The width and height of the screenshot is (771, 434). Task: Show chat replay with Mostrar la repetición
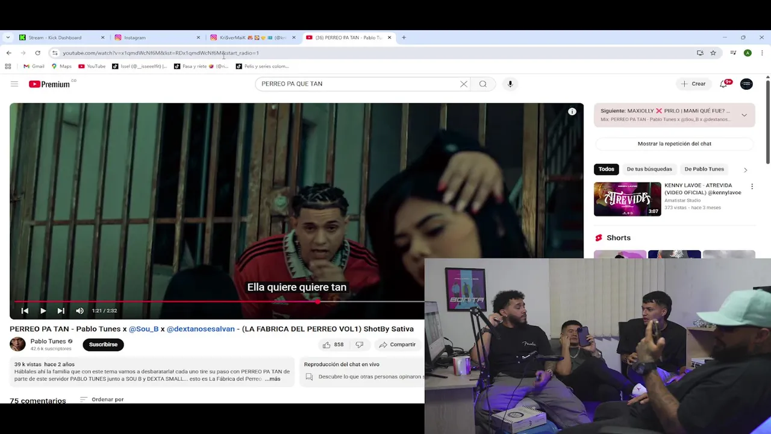[x=674, y=143]
